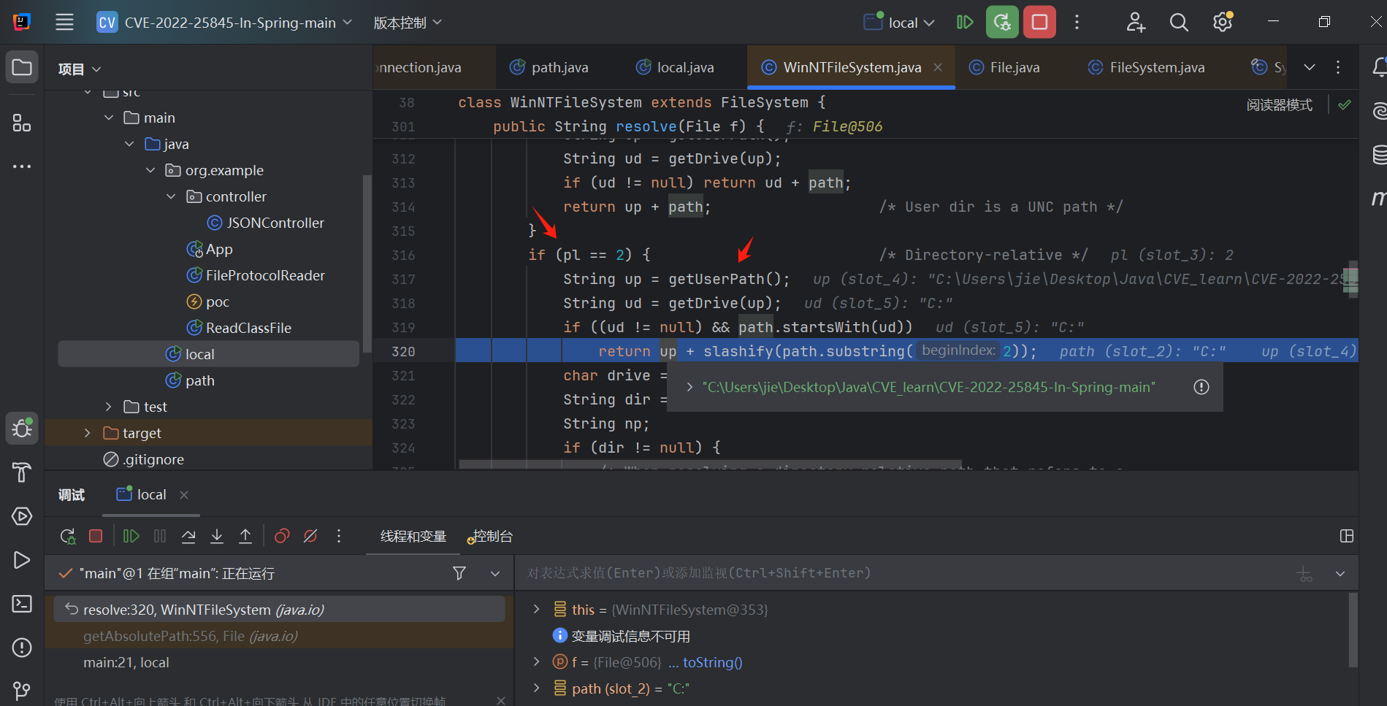Open debug panel layout settings
This screenshot has width=1387, height=706.
1347,536
